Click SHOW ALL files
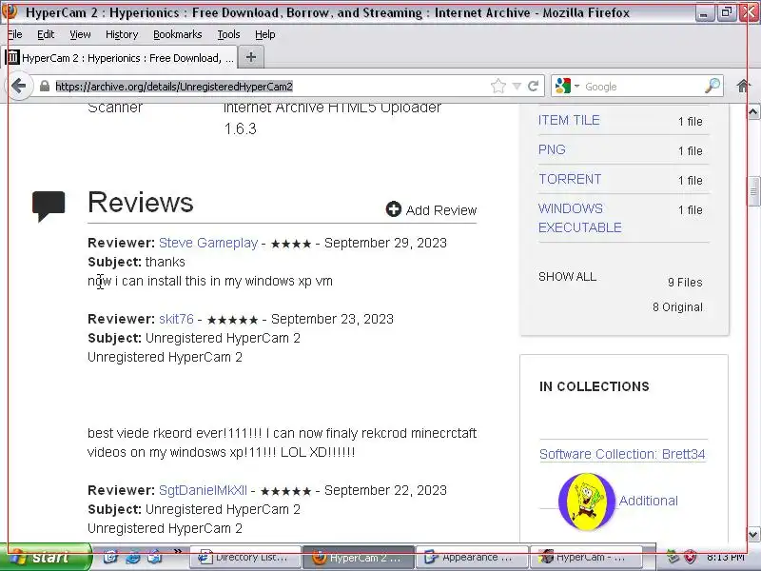 567,277
